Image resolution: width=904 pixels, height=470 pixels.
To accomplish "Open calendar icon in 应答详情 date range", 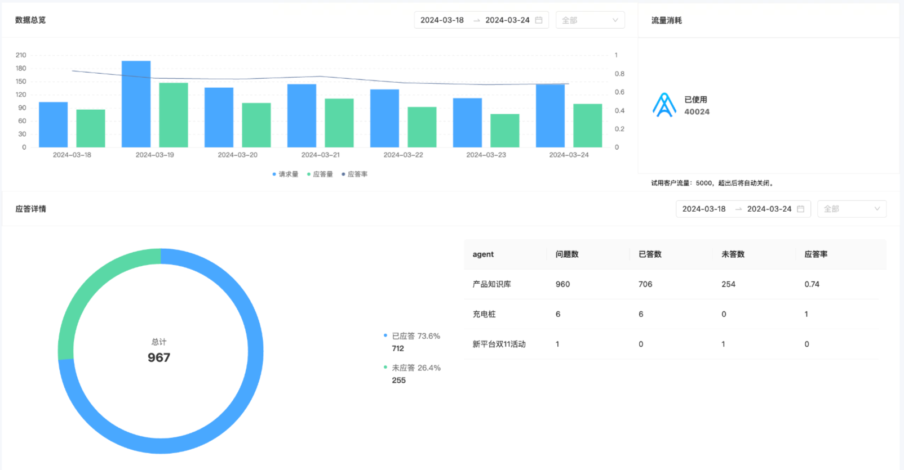I will coord(800,209).
